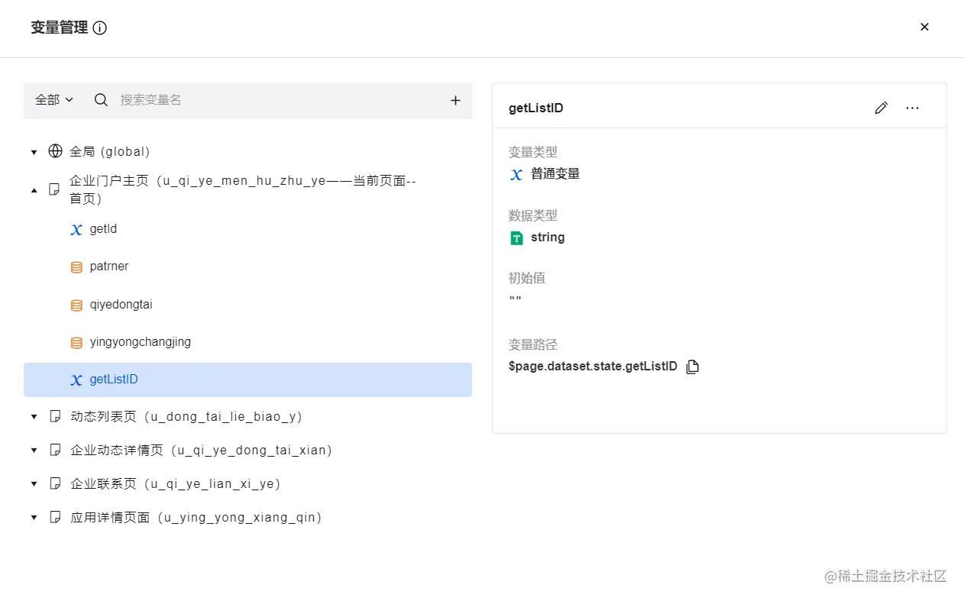This screenshot has width=964, height=601.
Task: Select the qiyedongtai data source
Action: [x=121, y=305]
